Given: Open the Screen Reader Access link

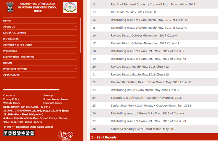Looking at the screenshot, I should [55, 99].
